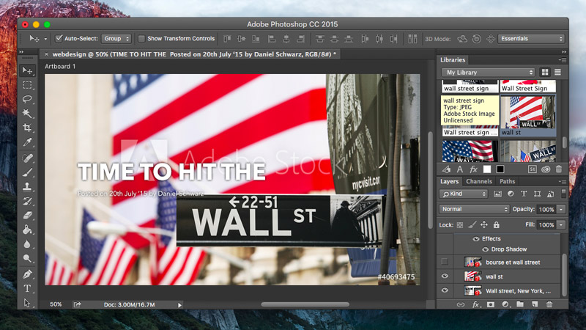Add layer style fx in Libraries panel
Image resolution: width=586 pixels, height=330 pixels.
[x=473, y=169]
